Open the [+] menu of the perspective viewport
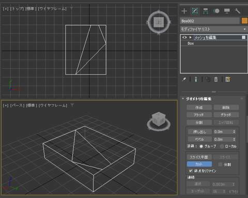Image resolution: width=248 pixels, height=198 pixels. pos(6,105)
